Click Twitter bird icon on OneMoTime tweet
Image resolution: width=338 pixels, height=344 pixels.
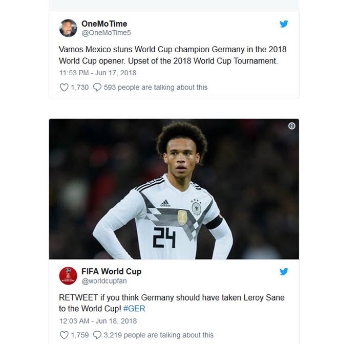(284, 24)
